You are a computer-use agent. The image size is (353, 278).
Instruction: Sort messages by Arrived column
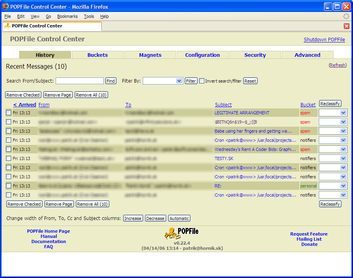point(25,104)
